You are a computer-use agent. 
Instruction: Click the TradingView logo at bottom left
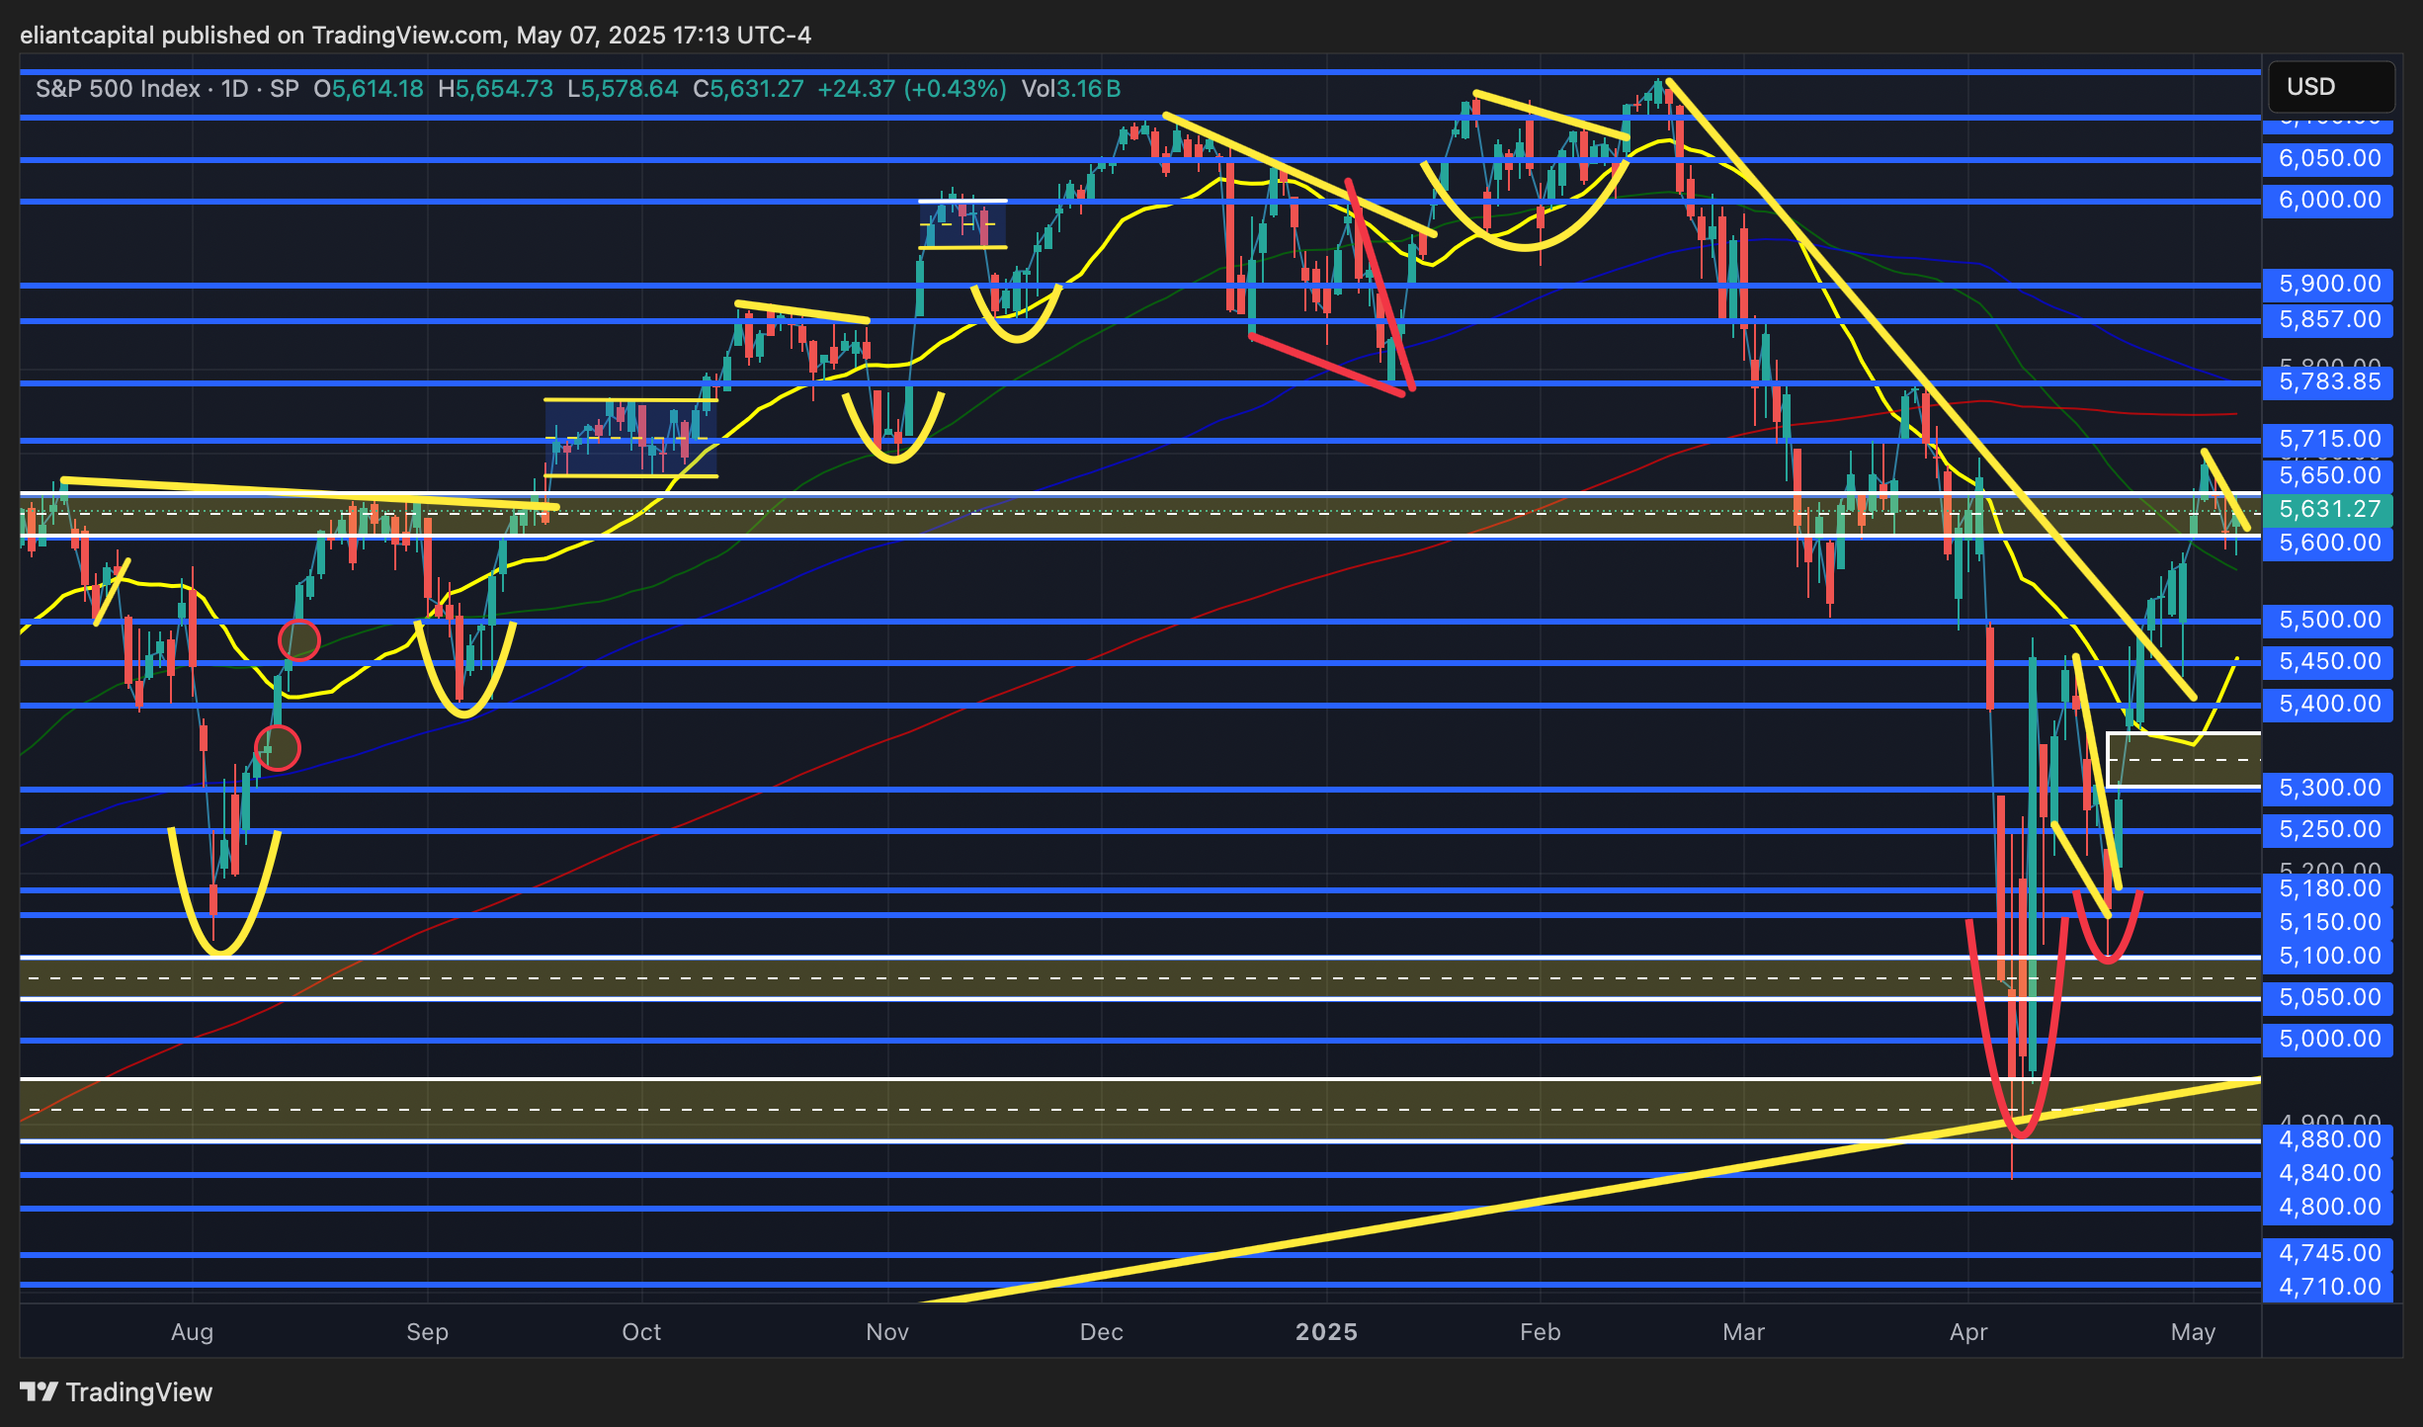click(x=116, y=1391)
